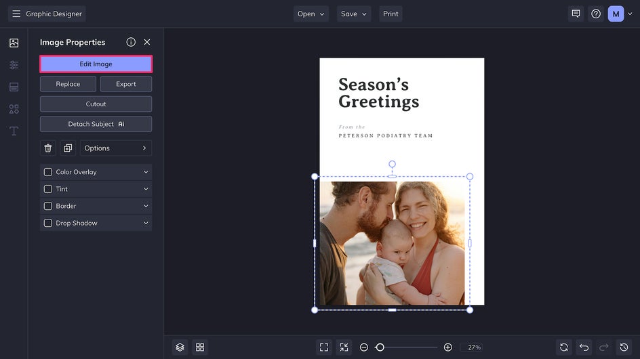Click the Export button
Image resolution: width=640 pixels, height=359 pixels.
125,84
